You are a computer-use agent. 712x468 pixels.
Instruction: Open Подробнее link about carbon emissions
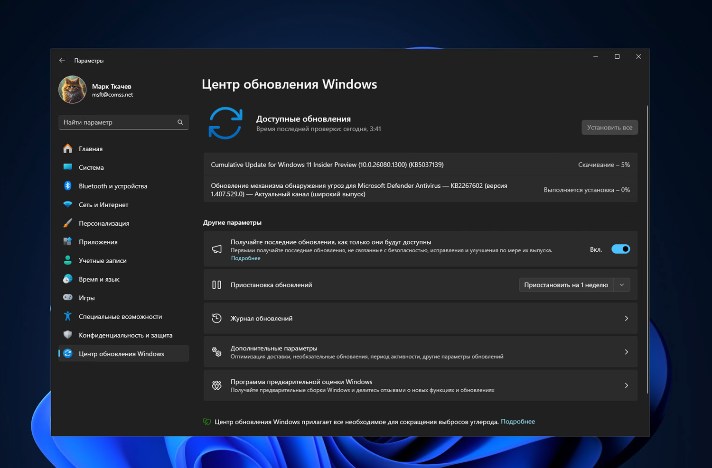pyautogui.click(x=518, y=421)
